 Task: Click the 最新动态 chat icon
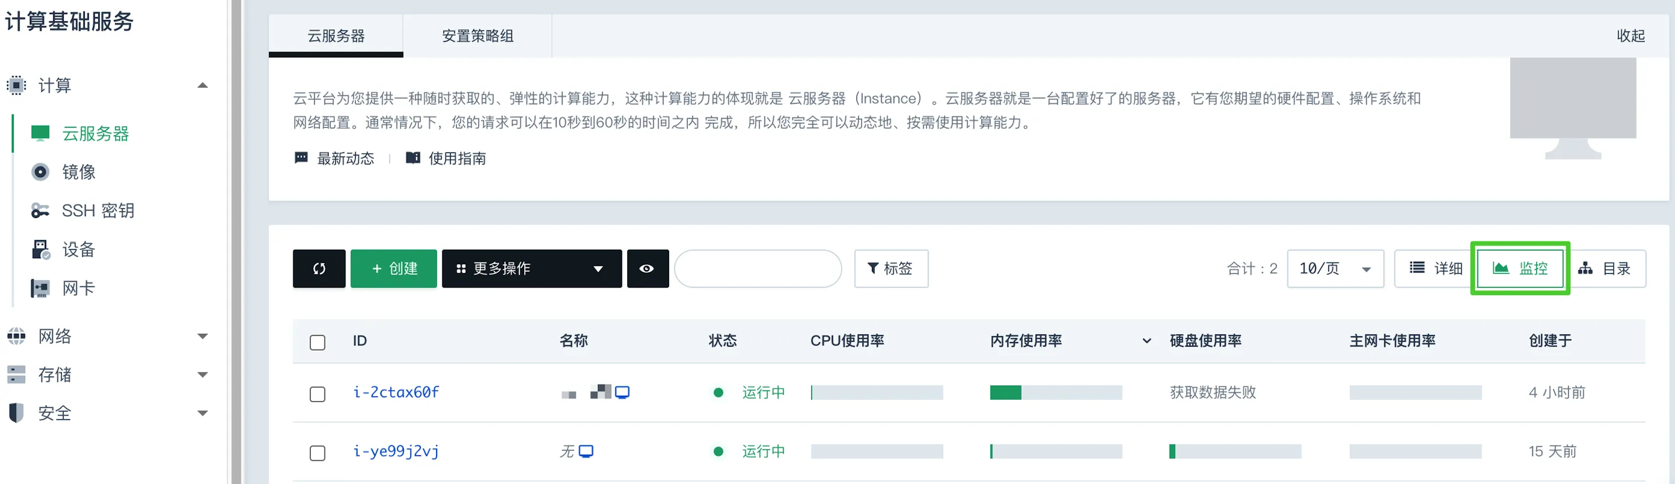[301, 157]
